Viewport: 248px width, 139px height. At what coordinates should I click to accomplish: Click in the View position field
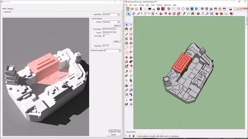pyautogui.click(x=110, y=29)
